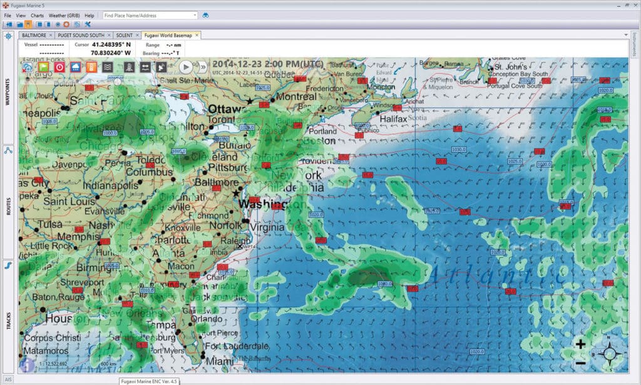
Task: Click the WPT4 waypoint marker on map
Action: pyautogui.click(x=240, y=246)
